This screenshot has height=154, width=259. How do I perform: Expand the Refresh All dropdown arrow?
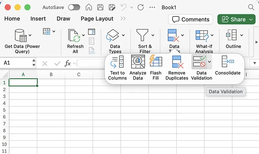[x=84, y=35]
